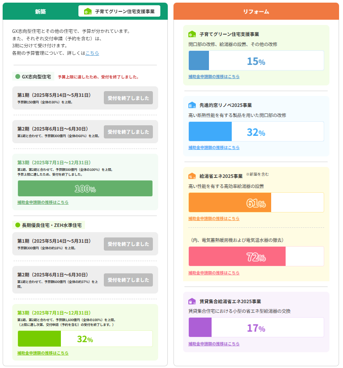Follow 補助金申請額の推移 link below the 15% bar
The height and width of the screenshot is (368, 343).
[x=214, y=76]
